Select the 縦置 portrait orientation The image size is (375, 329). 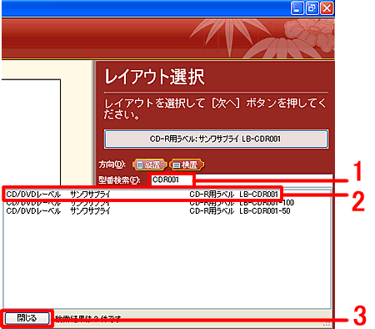click(x=150, y=164)
